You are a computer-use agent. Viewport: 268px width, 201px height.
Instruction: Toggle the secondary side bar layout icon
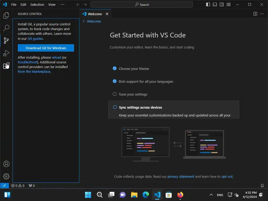[x=222, y=5]
